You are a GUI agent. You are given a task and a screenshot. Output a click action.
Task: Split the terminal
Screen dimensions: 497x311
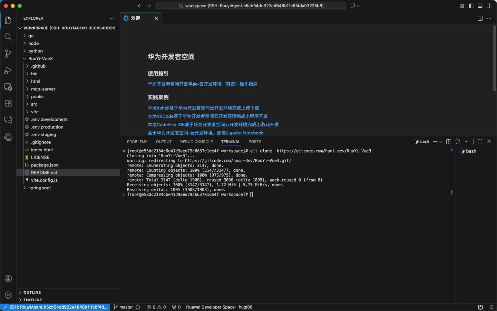pyautogui.click(x=449, y=142)
